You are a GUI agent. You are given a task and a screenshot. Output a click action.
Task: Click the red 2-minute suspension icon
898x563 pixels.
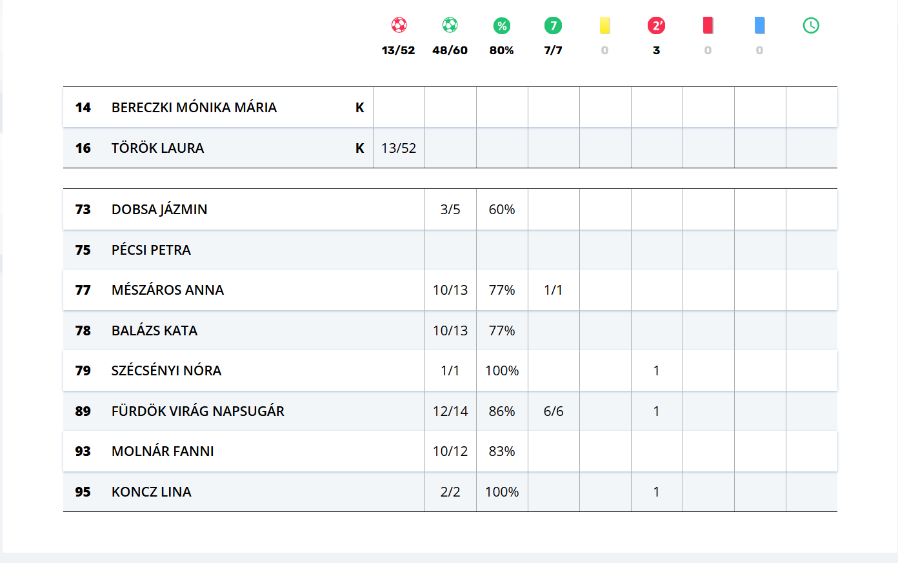[656, 26]
